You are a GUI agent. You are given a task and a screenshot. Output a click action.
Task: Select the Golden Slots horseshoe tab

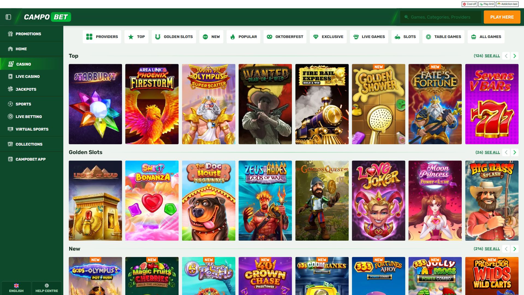coord(174,37)
